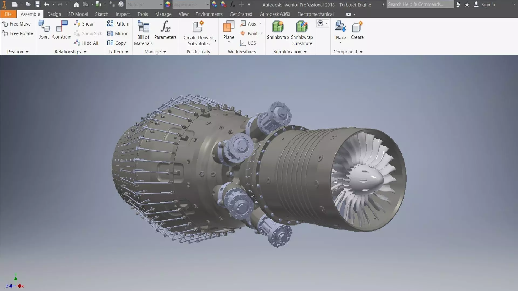Switch to the Manage tab
This screenshot has height=291, width=518.
click(163, 14)
